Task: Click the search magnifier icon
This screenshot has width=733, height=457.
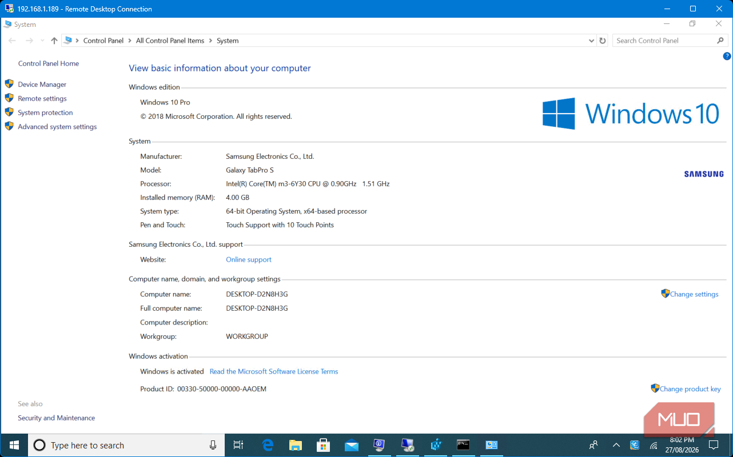Action: (x=720, y=41)
